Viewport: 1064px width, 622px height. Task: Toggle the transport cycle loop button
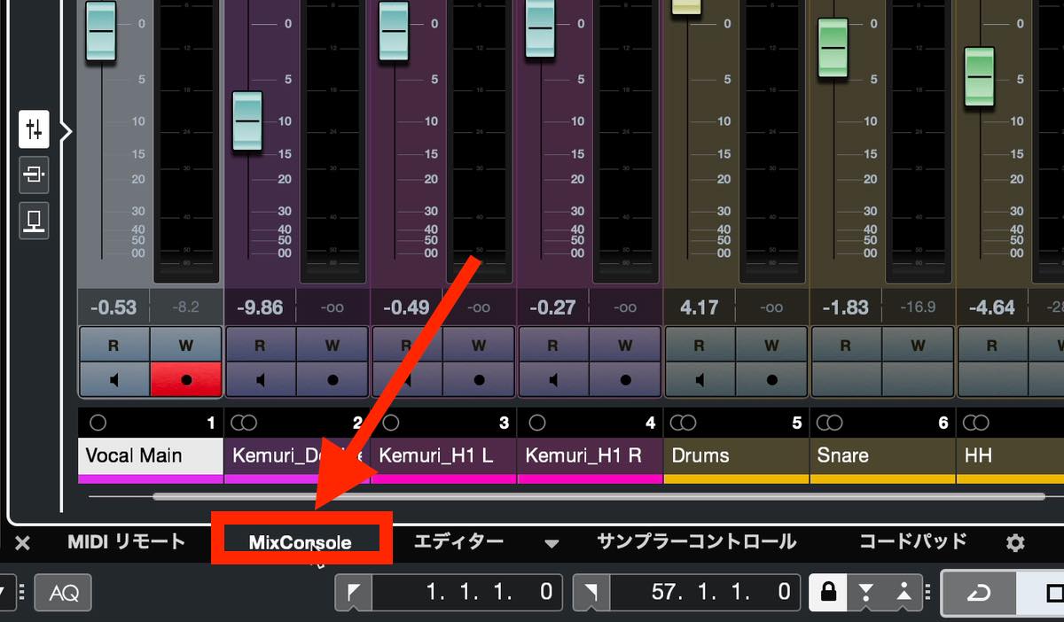tap(979, 592)
